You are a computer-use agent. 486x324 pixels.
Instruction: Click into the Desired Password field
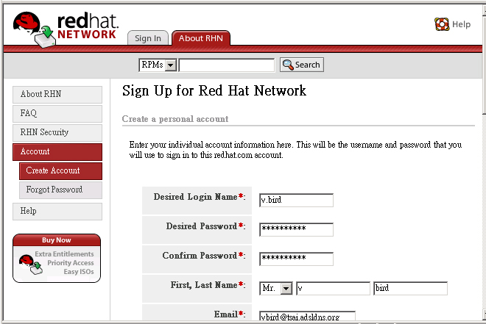click(296, 230)
